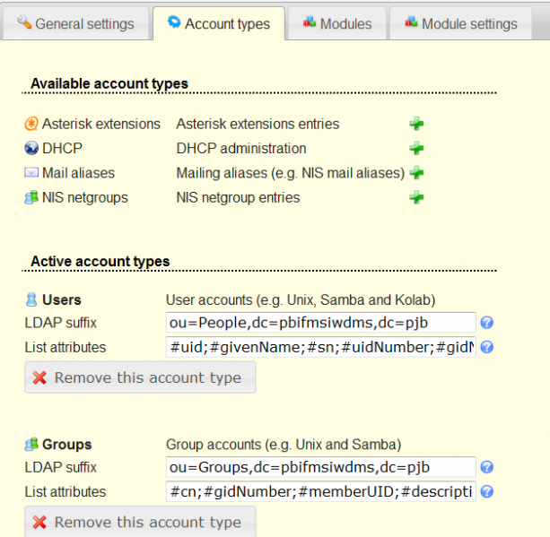Image resolution: width=550 pixels, height=537 pixels.
Task: Click the Users person icon
Action: (x=31, y=299)
